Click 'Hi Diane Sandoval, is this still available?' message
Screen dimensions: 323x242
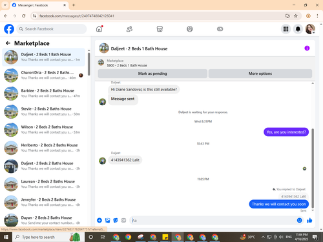[x=144, y=90]
